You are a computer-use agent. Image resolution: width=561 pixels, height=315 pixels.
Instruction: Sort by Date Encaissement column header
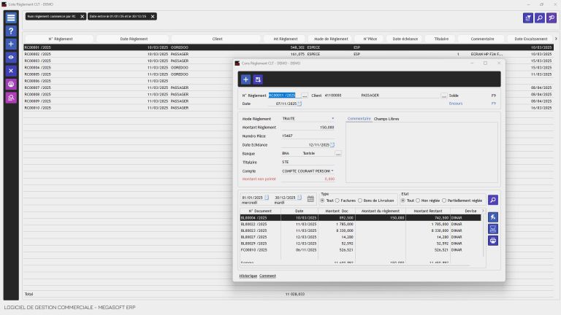point(531,39)
